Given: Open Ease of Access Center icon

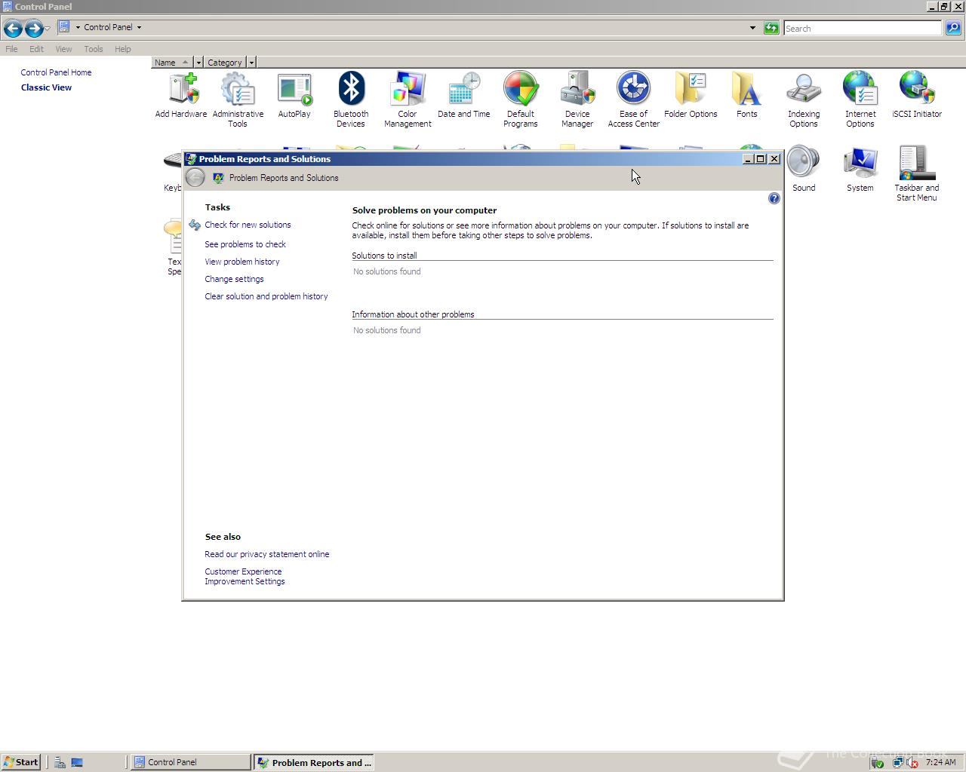Looking at the screenshot, I should click(634, 100).
